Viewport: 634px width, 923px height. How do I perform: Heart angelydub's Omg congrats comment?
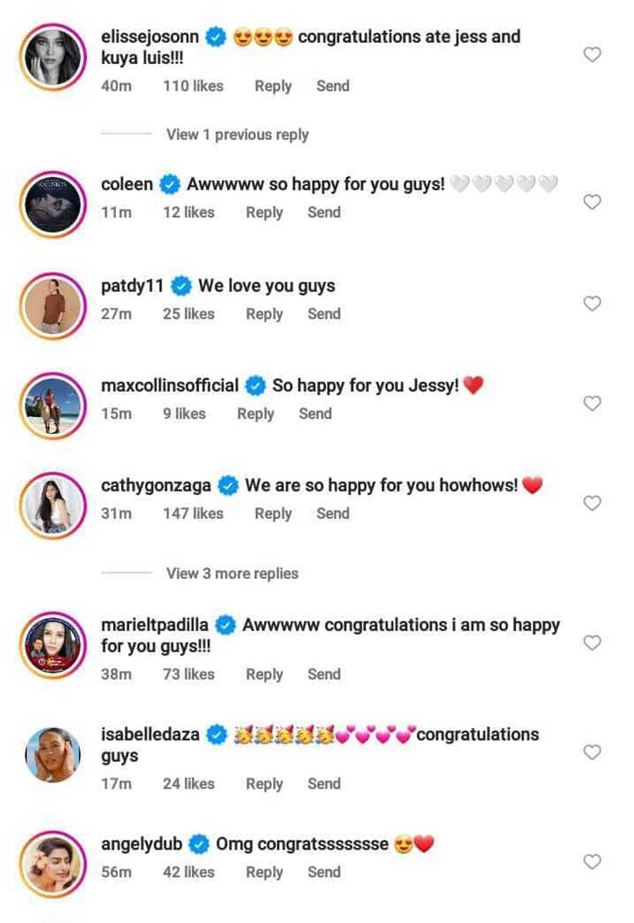[592, 861]
